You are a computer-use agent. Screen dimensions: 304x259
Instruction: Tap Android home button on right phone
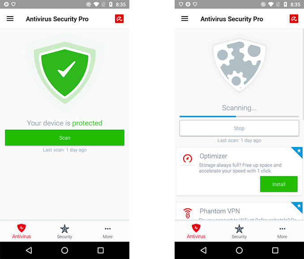239,250
